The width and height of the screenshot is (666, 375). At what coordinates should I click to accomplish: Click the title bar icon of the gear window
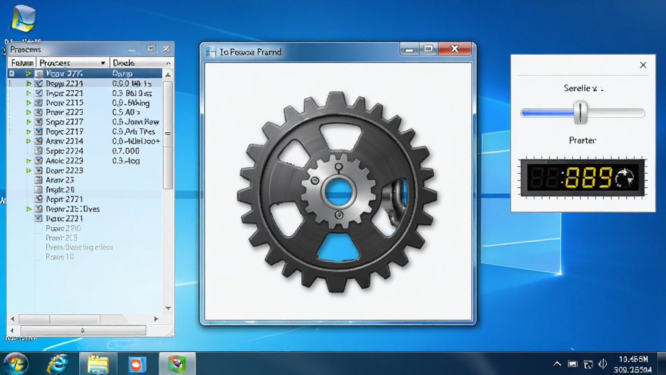pos(211,52)
